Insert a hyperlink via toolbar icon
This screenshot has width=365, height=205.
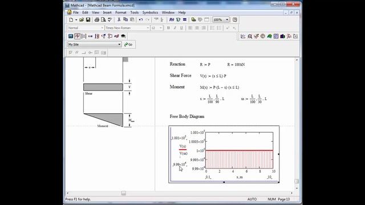pyautogui.click(x=193, y=20)
